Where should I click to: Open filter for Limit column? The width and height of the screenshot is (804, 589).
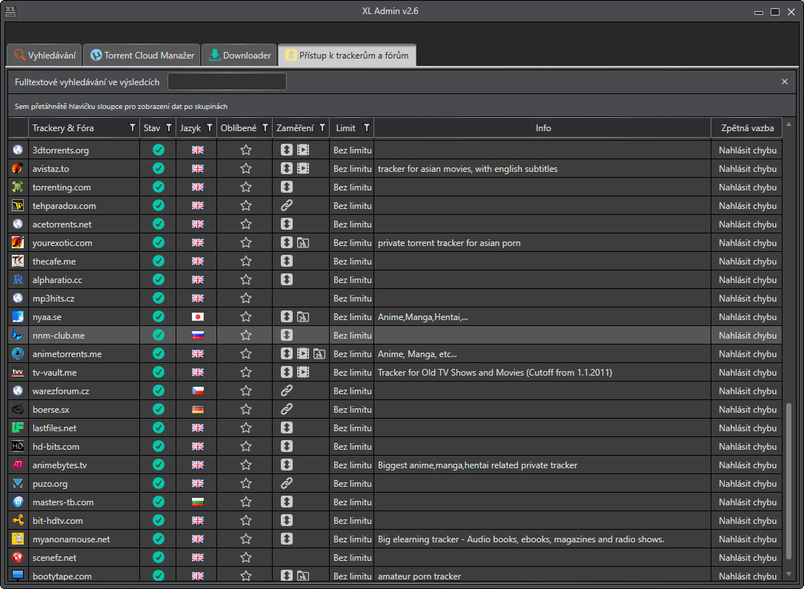[x=367, y=127]
